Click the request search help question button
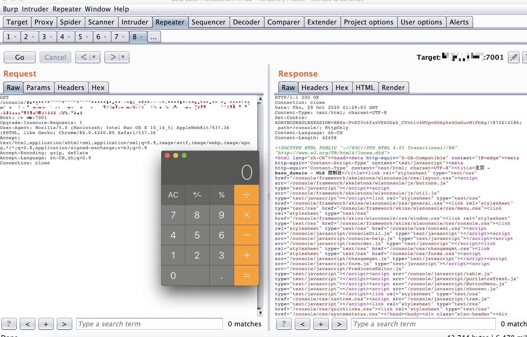The height and width of the screenshot is (337, 527). (x=9, y=324)
